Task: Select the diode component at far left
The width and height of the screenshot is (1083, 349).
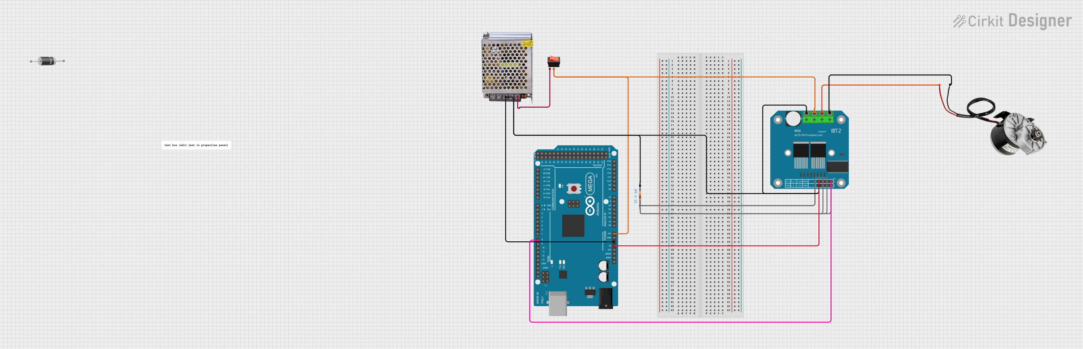Action: [48, 61]
